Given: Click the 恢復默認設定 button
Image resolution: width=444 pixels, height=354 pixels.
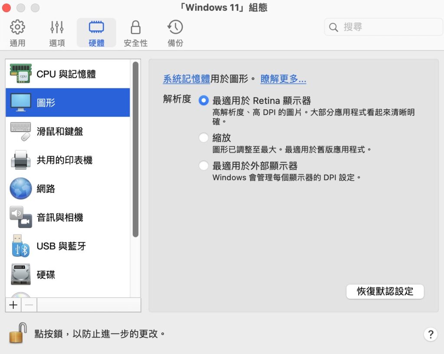Looking at the screenshot, I should click(x=385, y=291).
